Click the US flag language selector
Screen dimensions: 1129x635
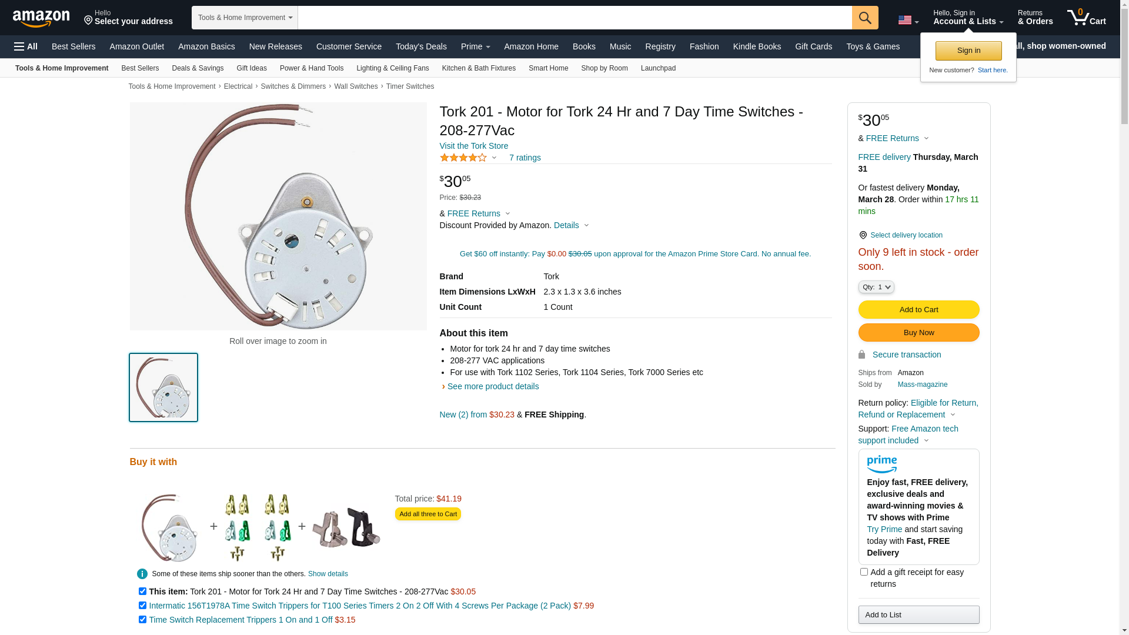click(907, 21)
